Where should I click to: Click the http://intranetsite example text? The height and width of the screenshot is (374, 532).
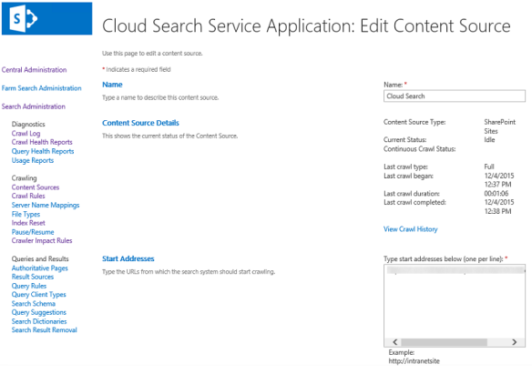click(x=414, y=361)
